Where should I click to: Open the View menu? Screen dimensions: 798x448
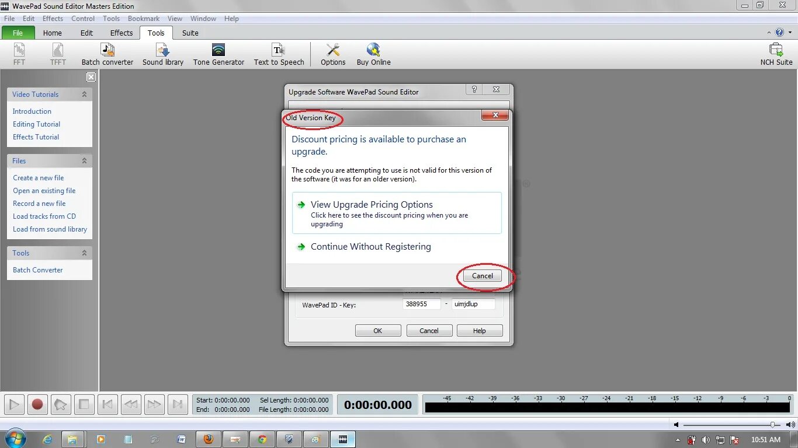175,19
